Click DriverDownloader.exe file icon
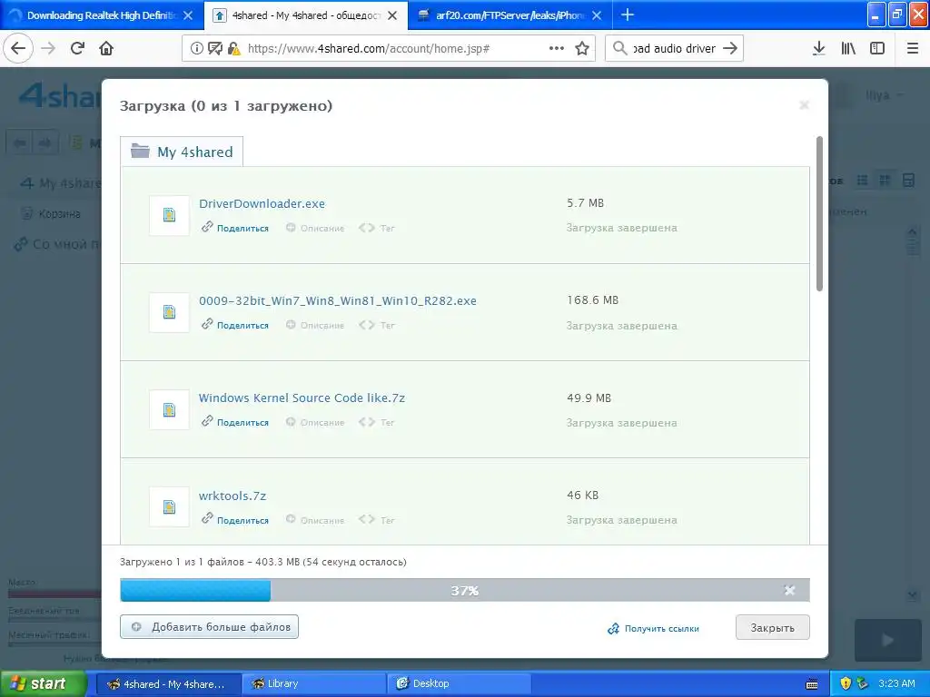The image size is (930, 697). pyautogui.click(x=169, y=215)
